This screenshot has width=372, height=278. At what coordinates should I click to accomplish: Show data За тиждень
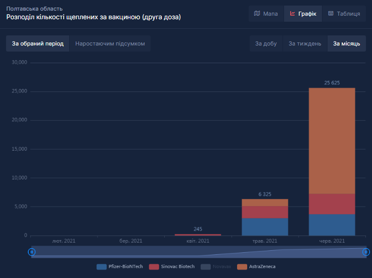coord(305,43)
